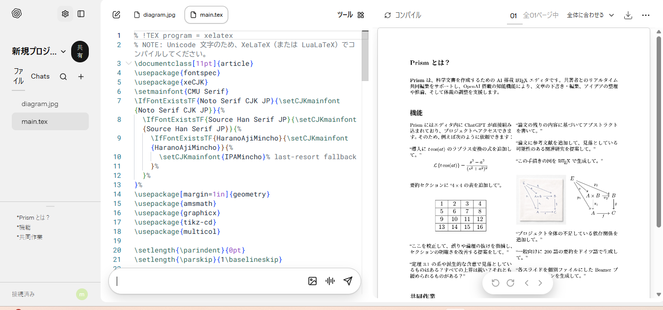Toggle the sidebar panel icon

pos(81,14)
